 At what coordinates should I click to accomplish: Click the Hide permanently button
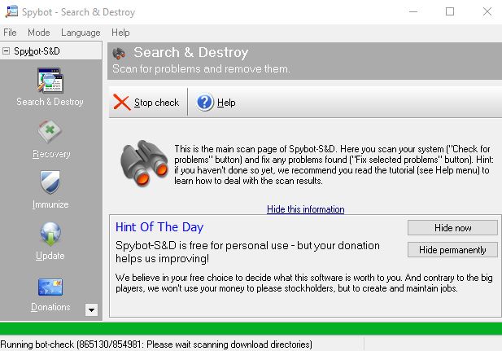click(452, 250)
